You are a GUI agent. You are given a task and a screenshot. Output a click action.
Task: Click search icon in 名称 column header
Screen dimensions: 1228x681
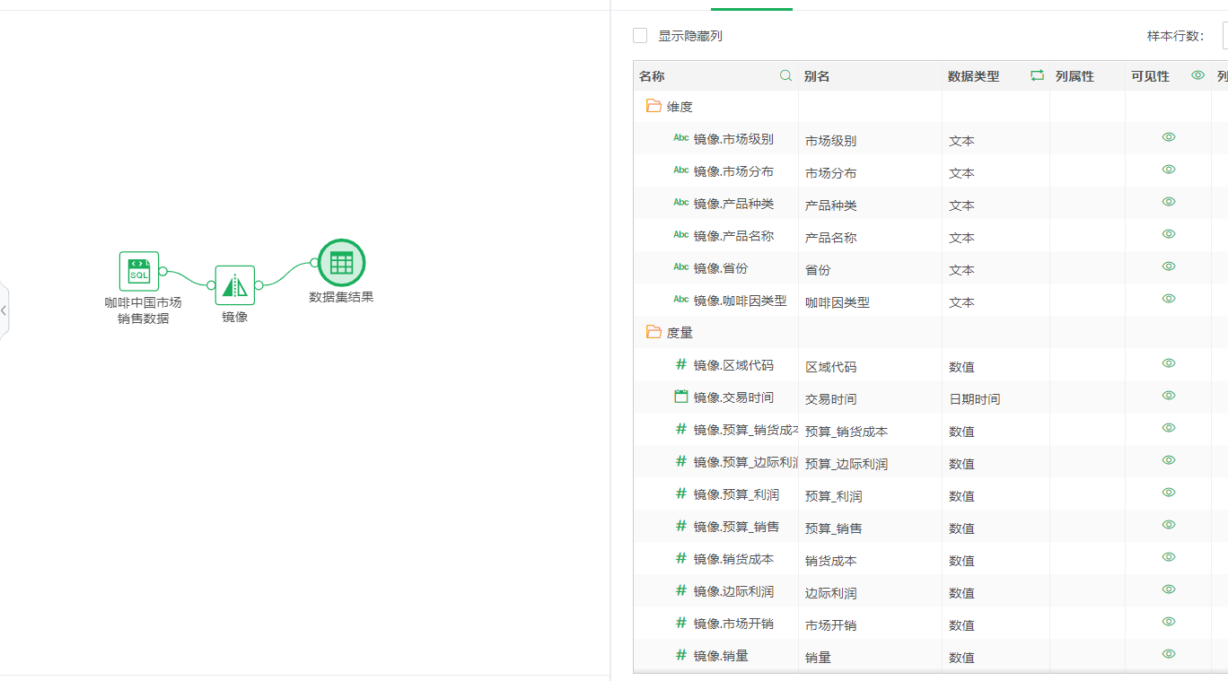click(785, 76)
